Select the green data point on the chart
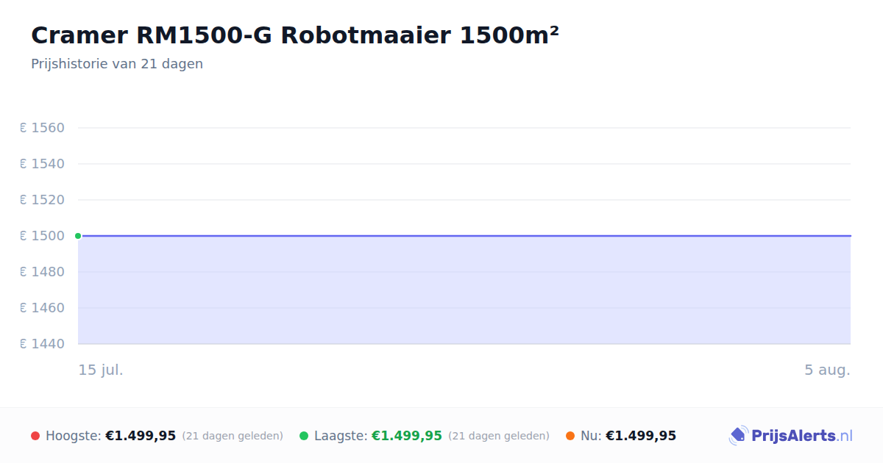The width and height of the screenshot is (883, 463). 78,236
